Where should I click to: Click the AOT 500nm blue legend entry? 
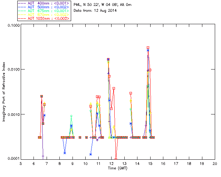[44, 7]
